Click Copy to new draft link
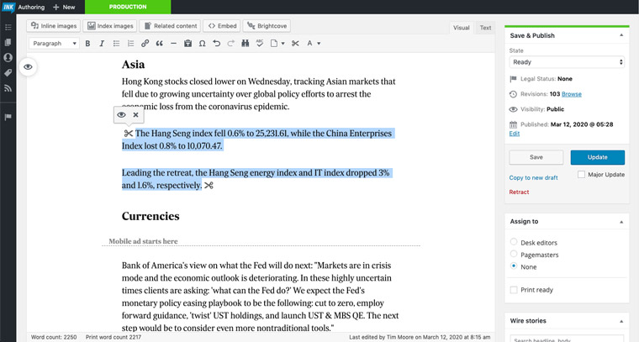This screenshot has width=639, height=342. [x=533, y=177]
